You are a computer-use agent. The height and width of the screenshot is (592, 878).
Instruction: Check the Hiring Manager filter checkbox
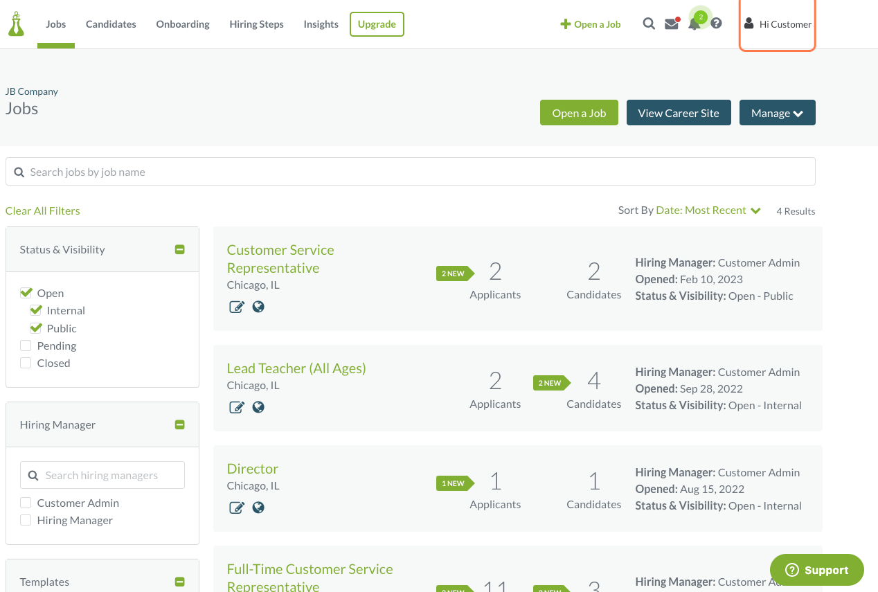(26, 520)
